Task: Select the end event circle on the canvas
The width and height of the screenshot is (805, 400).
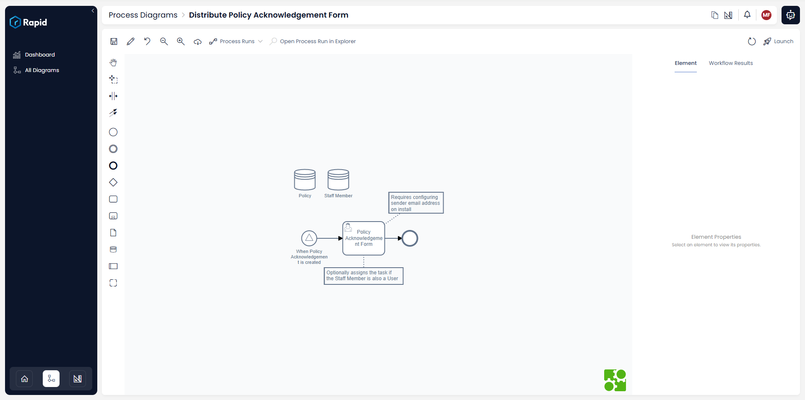Action: tap(410, 238)
